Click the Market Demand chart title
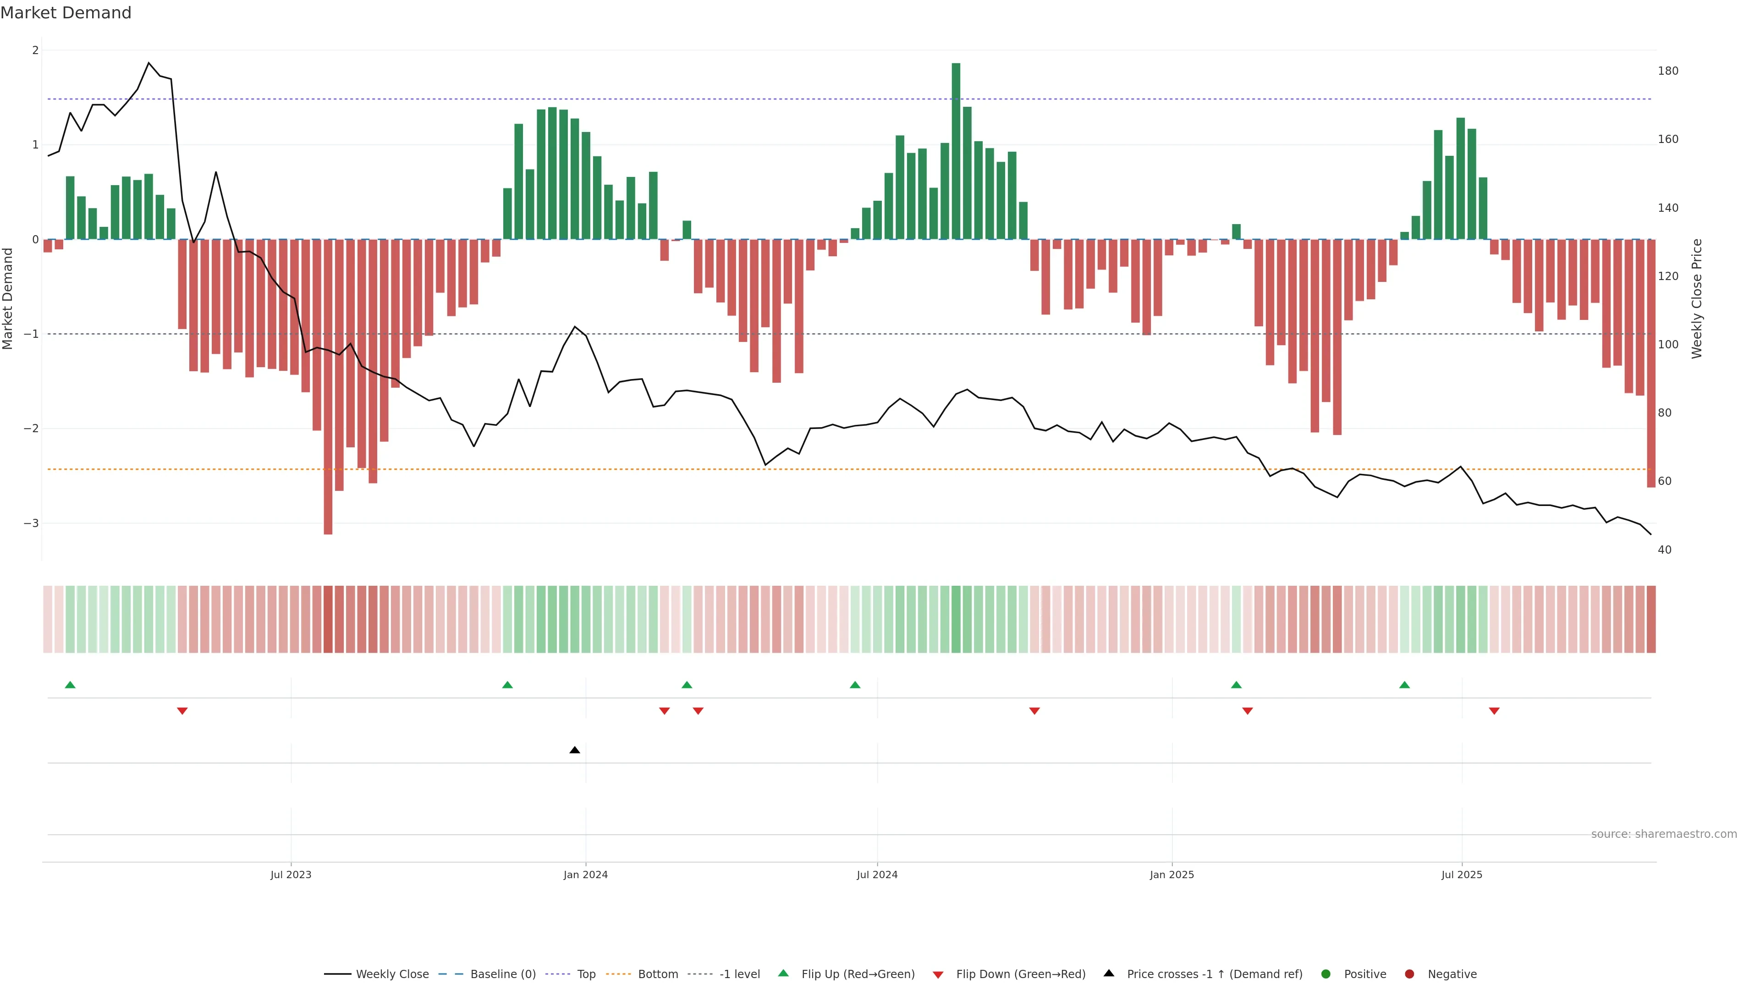The width and height of the screenshot is (1760, 990). 66,13
